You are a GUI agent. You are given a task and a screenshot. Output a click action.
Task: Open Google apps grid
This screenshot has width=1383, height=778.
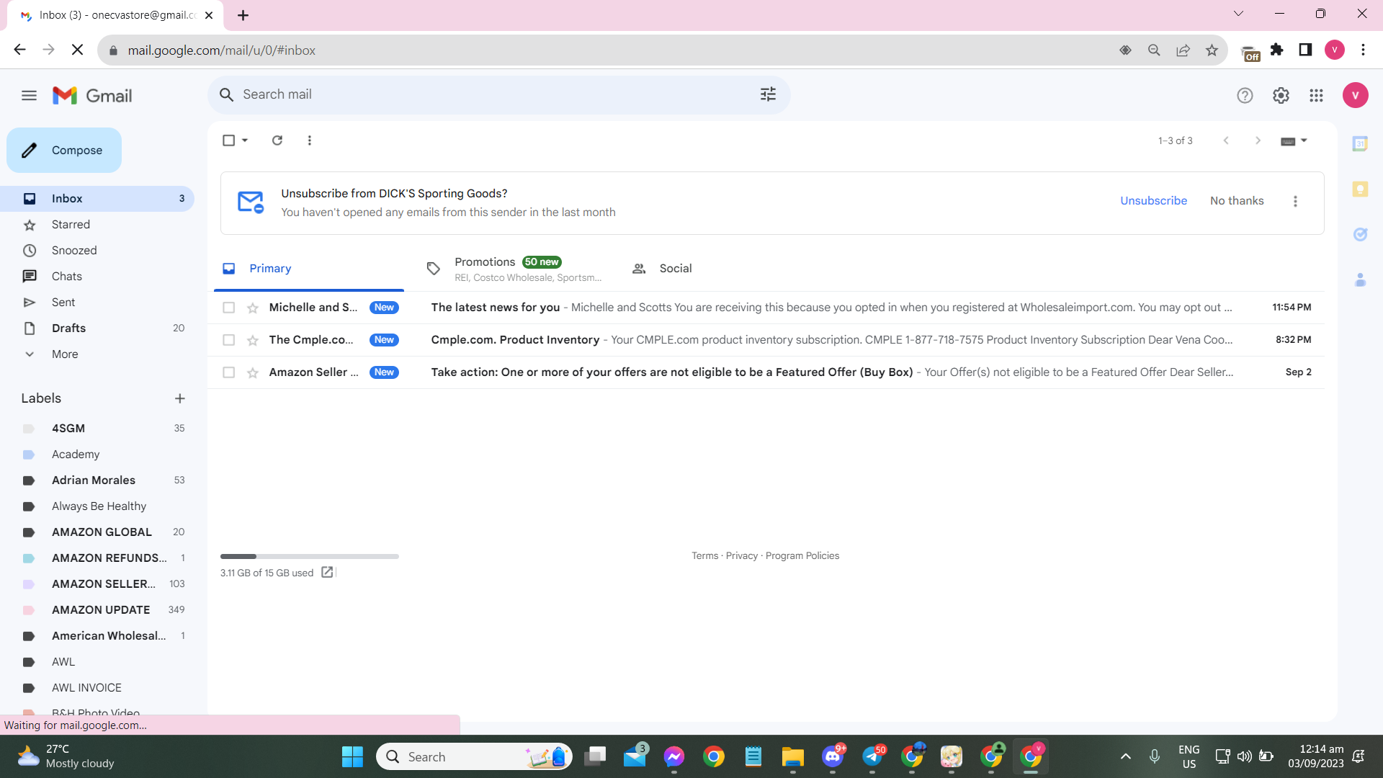(x=1316, y=95)
